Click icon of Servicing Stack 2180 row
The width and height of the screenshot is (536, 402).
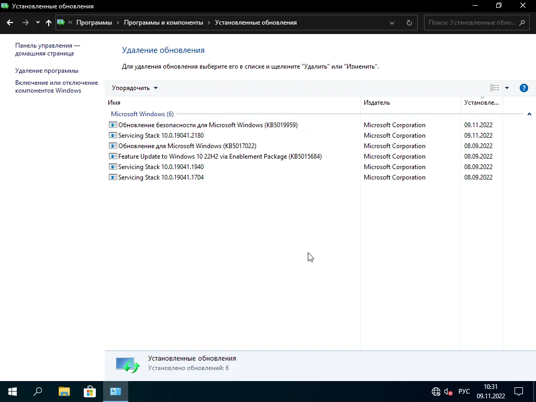coord(113,136)
